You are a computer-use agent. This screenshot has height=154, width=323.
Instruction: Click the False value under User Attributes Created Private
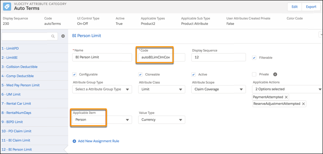(x=230, y=24)
